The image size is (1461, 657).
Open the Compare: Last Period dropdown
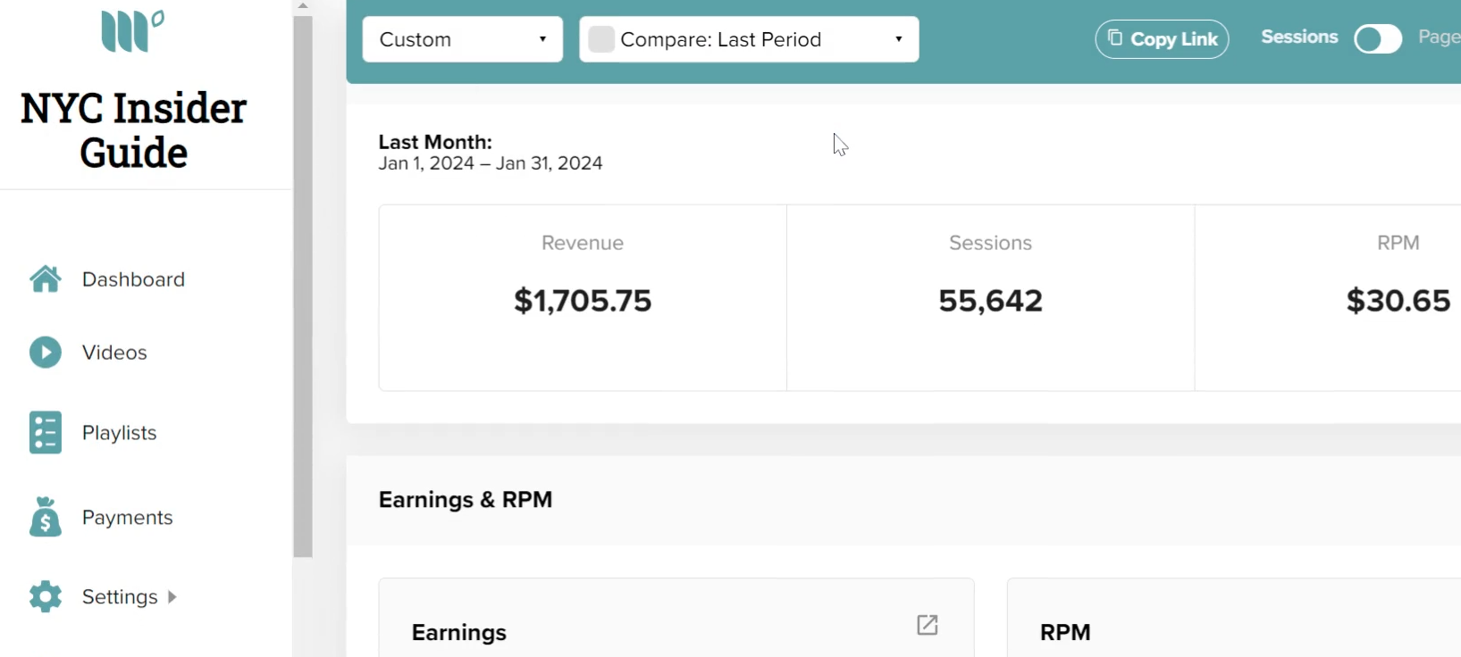click(x=749, y=39)
